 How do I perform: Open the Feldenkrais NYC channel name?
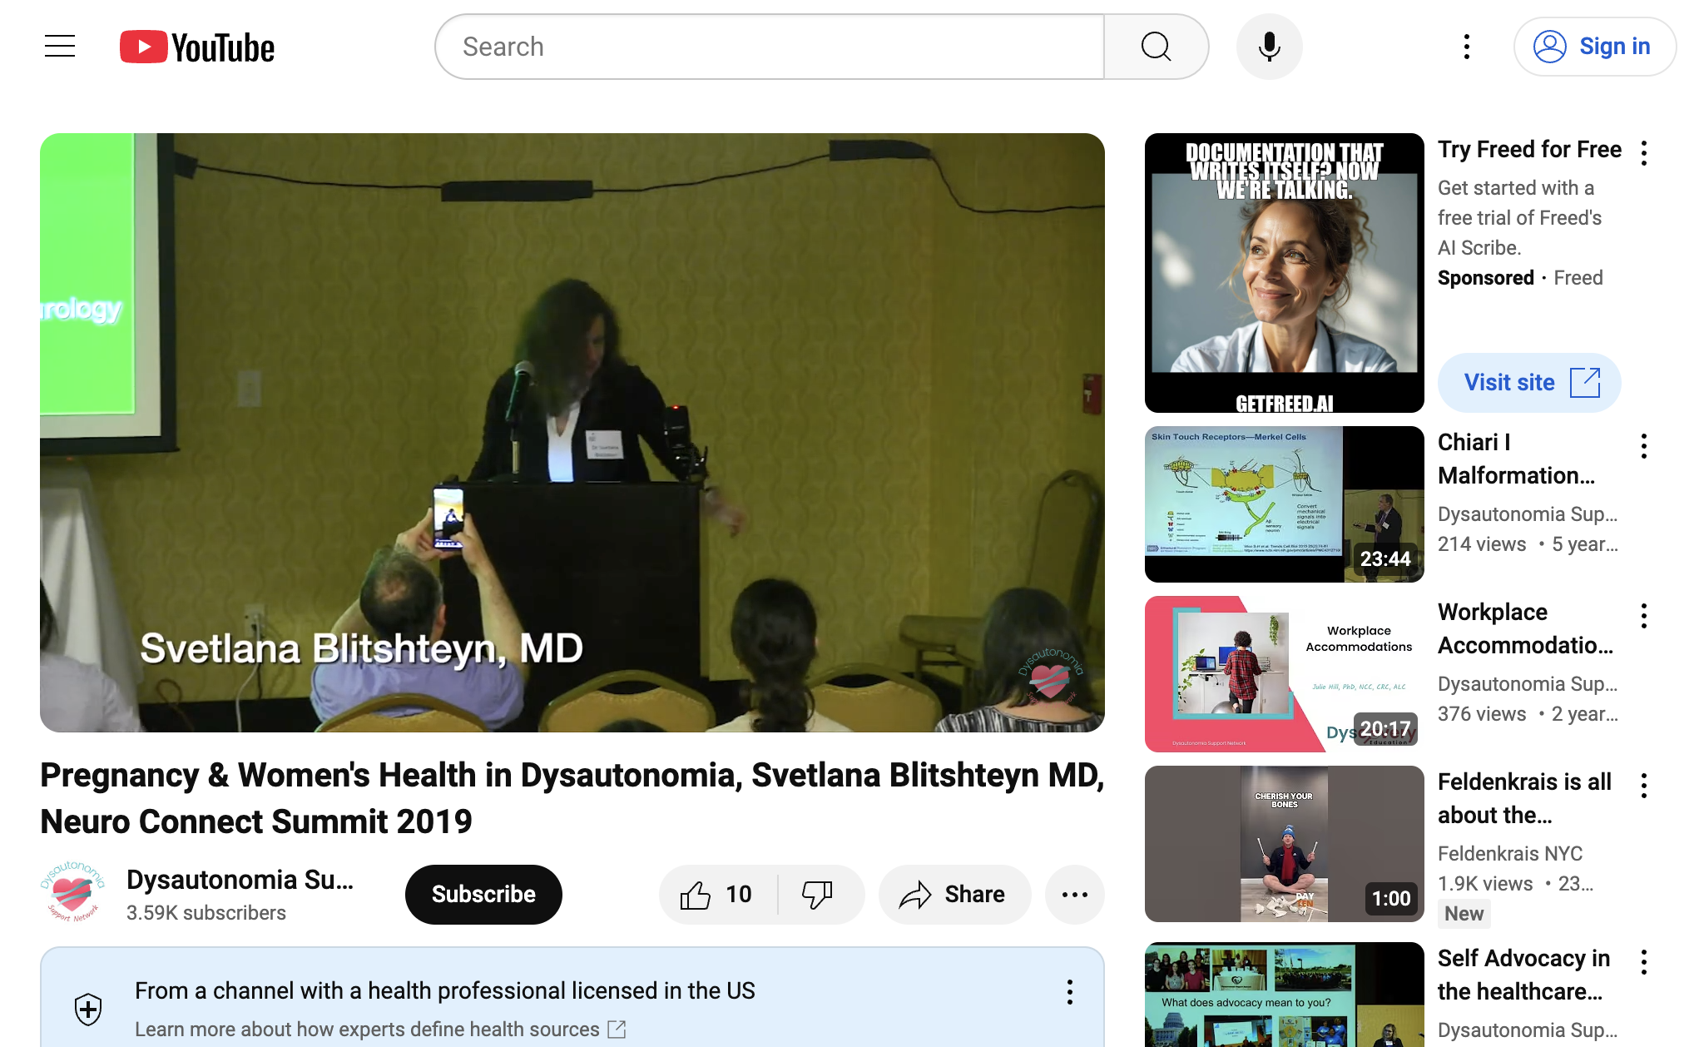(1510, 854)
